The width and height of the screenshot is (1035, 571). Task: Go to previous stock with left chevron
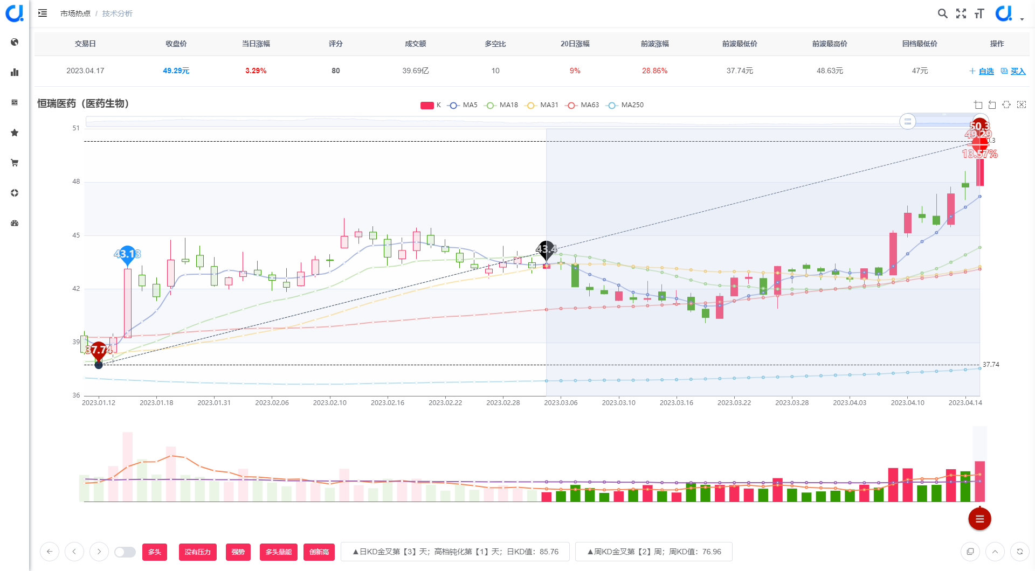click(74, 552)
